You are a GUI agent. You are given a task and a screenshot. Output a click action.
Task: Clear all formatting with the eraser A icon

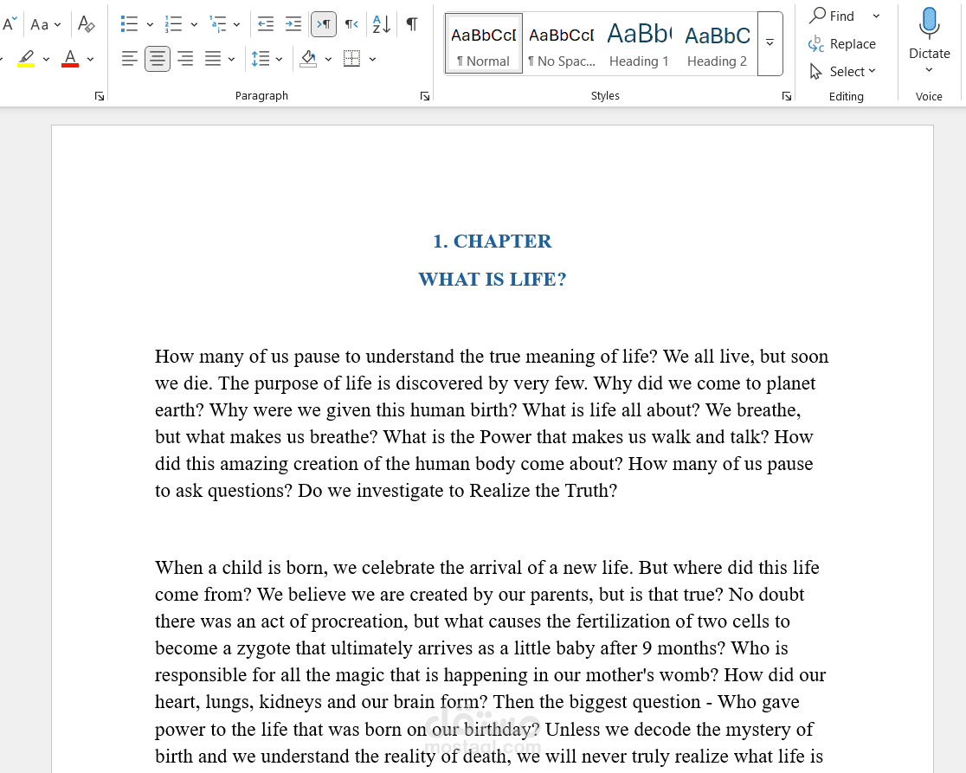click(x=87, y=24)
